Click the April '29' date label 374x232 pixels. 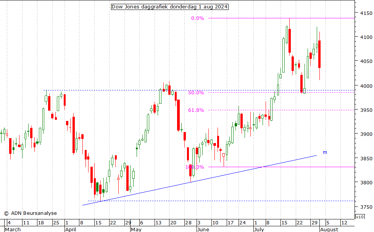click(x=128, y=223)
